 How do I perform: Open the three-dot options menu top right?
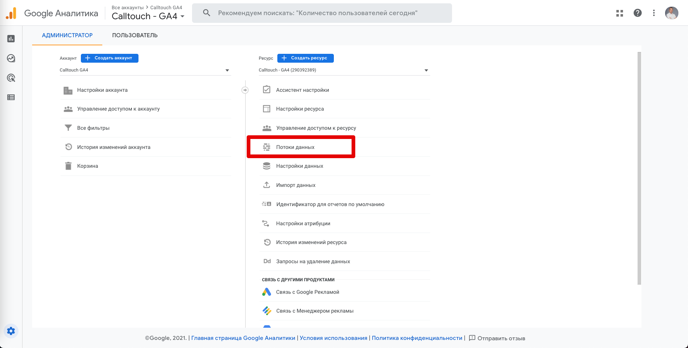tap(654, 13)
